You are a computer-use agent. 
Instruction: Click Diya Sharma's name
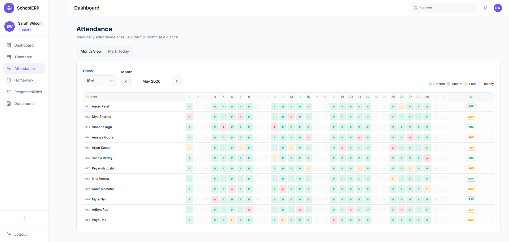coord(102,117)
